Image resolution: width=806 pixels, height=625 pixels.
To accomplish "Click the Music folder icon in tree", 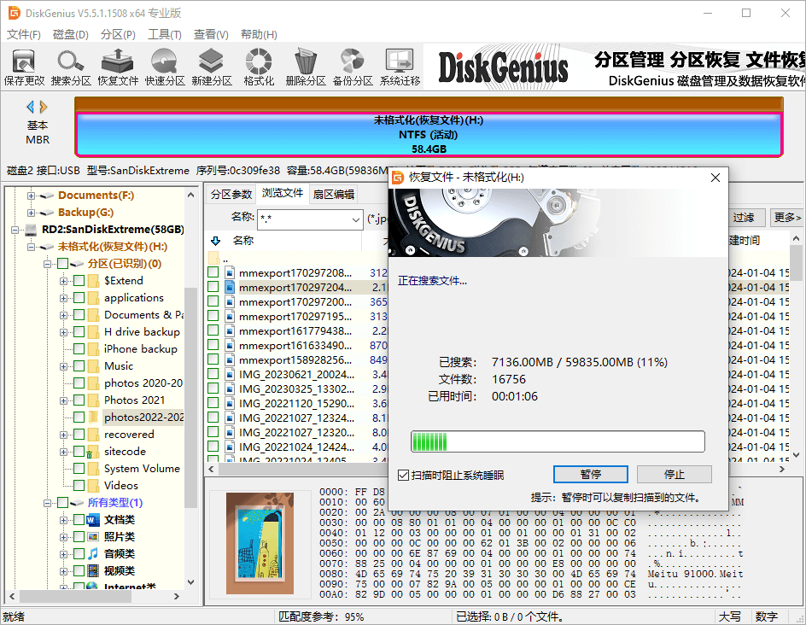I will click(94, 366).
